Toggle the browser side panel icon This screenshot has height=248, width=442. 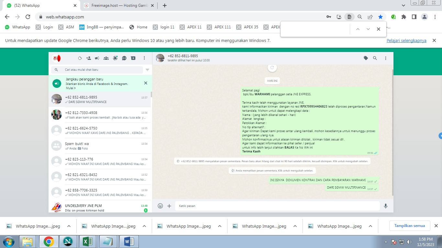414,17
